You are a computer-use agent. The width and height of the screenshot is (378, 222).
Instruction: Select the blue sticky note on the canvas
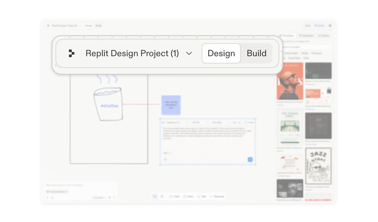(x=171, y=105)
